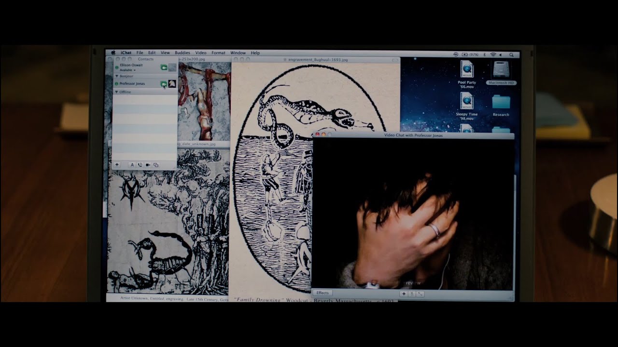618x347 pixels.
Task: Minimize the Video Chat with Professor Jonas window
Action: point(323,135)
